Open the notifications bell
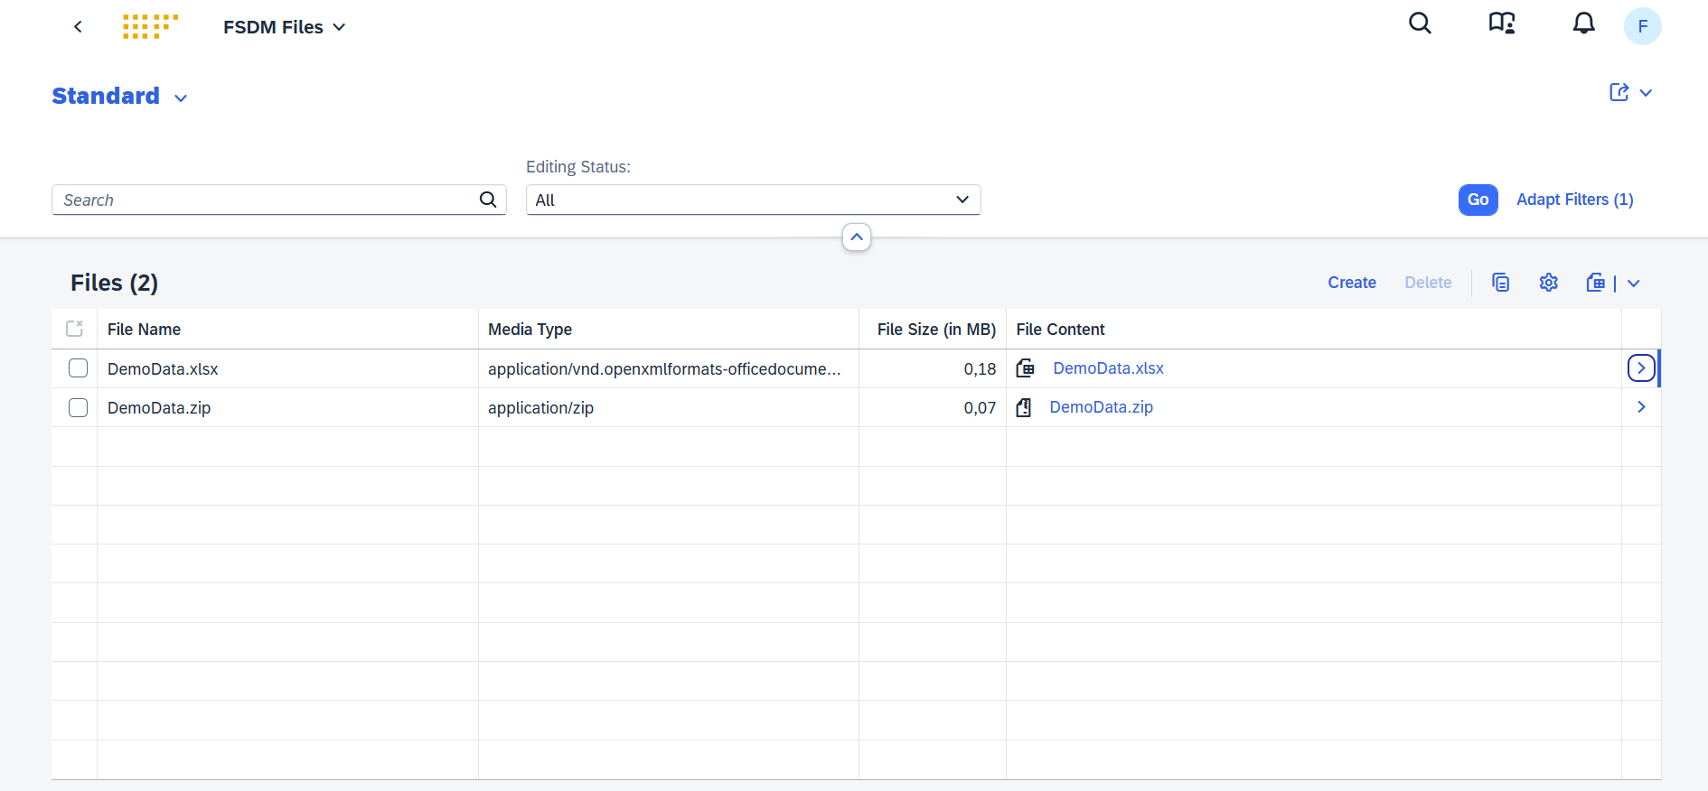The width and height of the screenshot is (1708, 791). (x=1583, y=23)
